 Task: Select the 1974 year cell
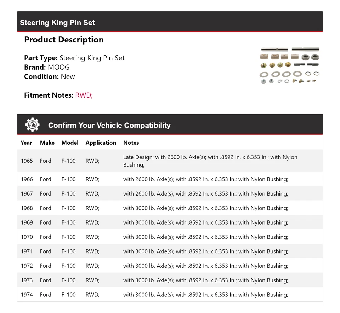(x=27, y=295)
